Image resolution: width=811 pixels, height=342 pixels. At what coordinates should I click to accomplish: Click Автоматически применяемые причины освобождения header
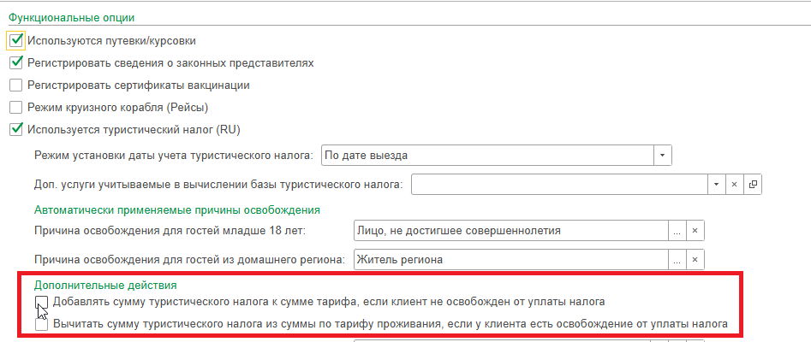(177, 209)
